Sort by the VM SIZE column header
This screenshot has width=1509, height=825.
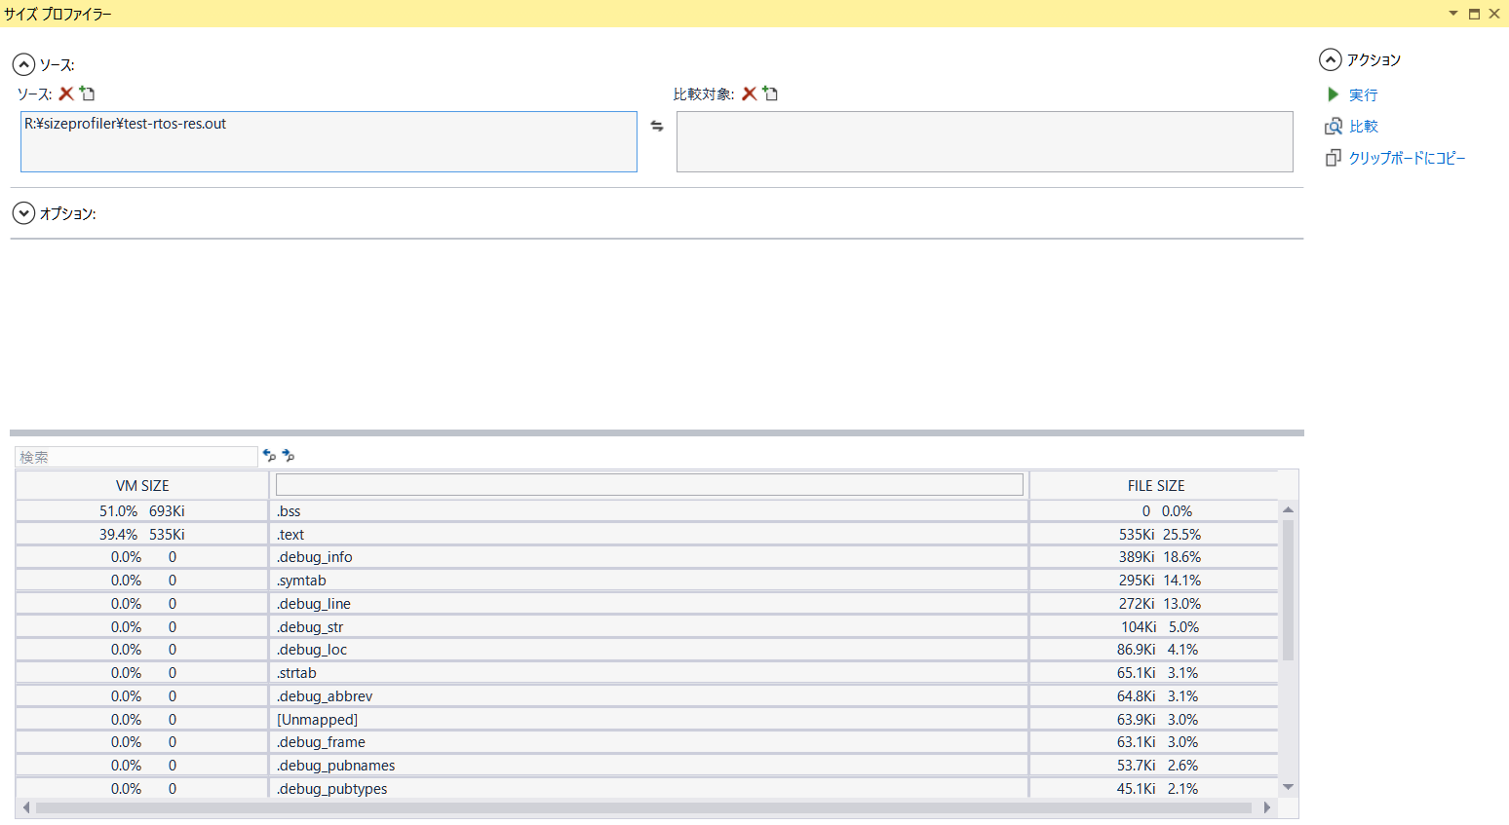pyautogui.click(x=142, y=485)
